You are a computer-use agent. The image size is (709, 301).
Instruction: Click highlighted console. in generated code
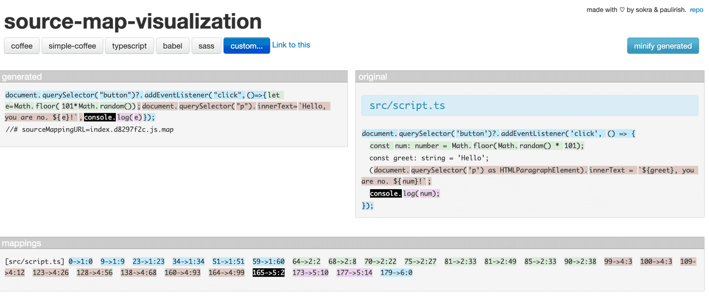[x=99, y=117]
